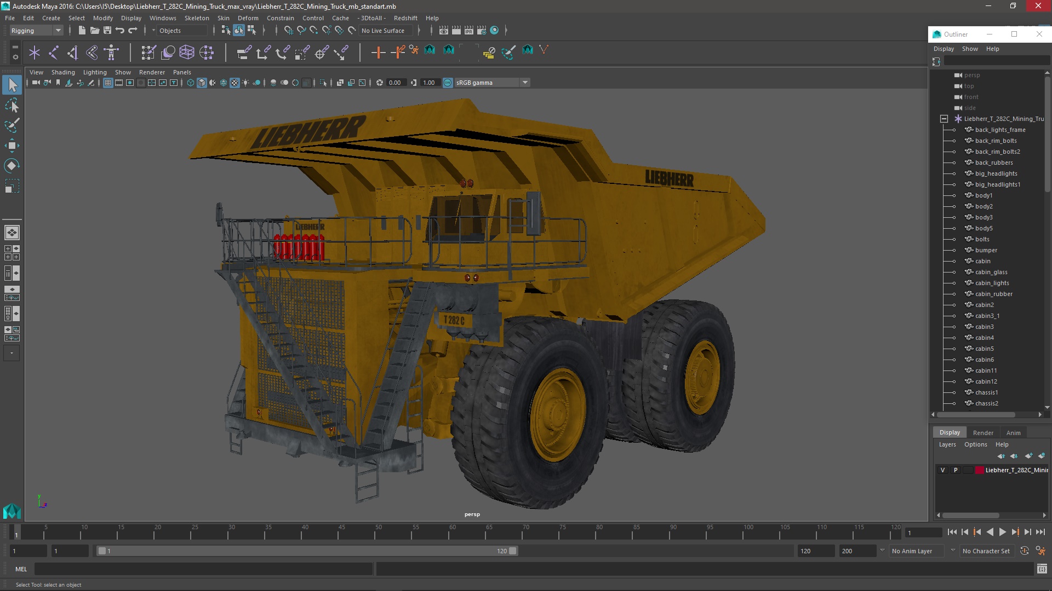The image size is (1052, 591).
Task: Click the HumanIK character shelf icon
Action: pyautogui.click(x=111, y=53)
